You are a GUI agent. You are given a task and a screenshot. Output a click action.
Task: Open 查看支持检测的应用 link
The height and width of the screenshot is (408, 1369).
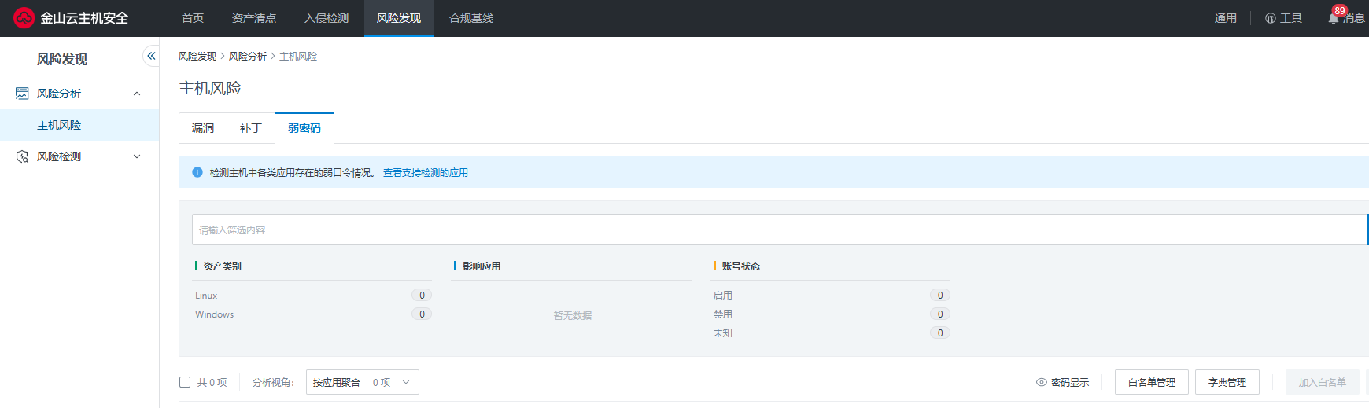(425, 172)
